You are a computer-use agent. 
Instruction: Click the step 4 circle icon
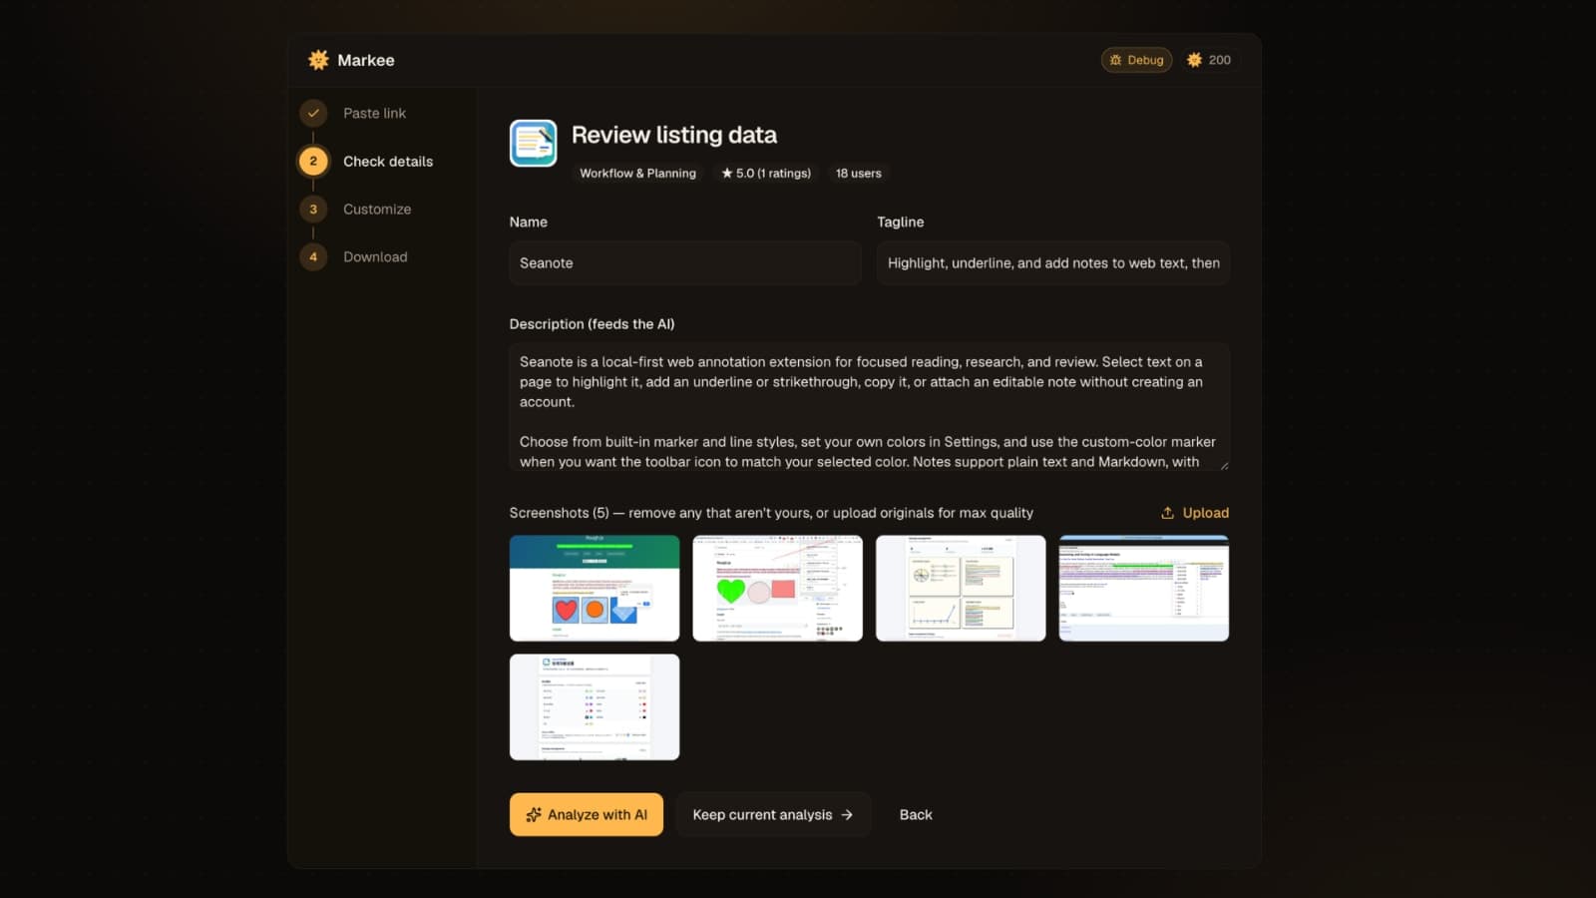[313, 256]
